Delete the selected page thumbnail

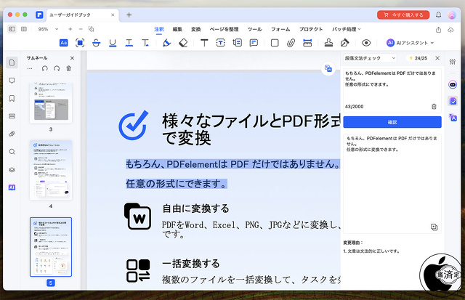[68, 68]
